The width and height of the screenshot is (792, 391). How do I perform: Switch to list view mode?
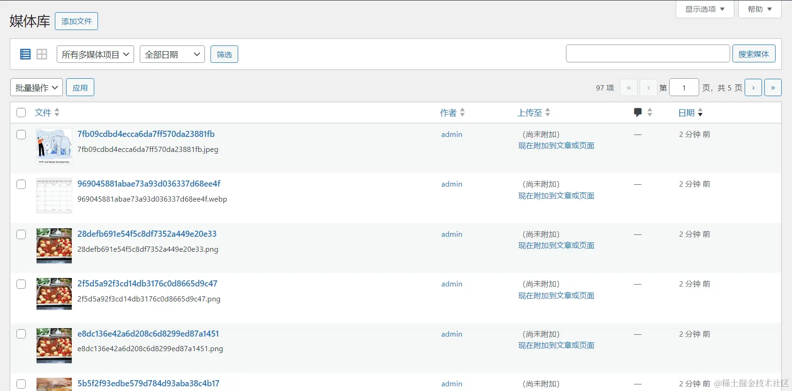click(25, 54)
